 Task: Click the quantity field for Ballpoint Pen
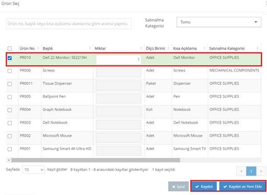click(118, 99)
